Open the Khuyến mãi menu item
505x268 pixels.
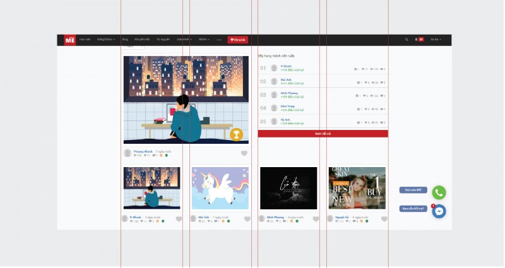pos(142,40)
